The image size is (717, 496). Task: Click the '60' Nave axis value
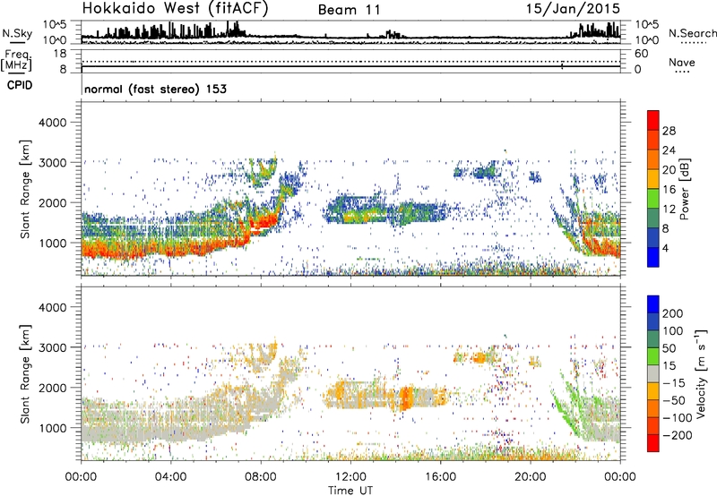(642, 54)
